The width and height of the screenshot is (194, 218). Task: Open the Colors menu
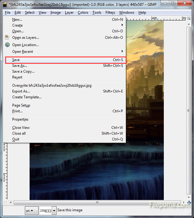coord(83,13)
